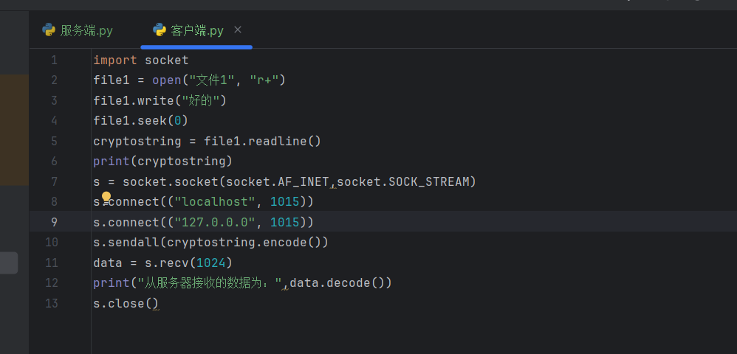Click 'socket.SOCK_STREAM' on line 7
The width and height of the screenshot is (737, 354).
403,181
